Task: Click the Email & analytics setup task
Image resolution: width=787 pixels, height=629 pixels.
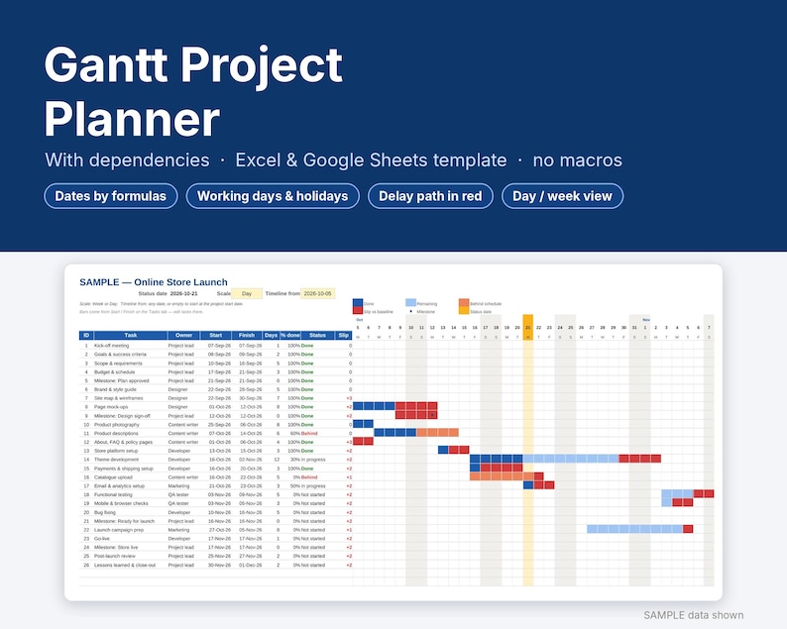Action: pos(119,486)
